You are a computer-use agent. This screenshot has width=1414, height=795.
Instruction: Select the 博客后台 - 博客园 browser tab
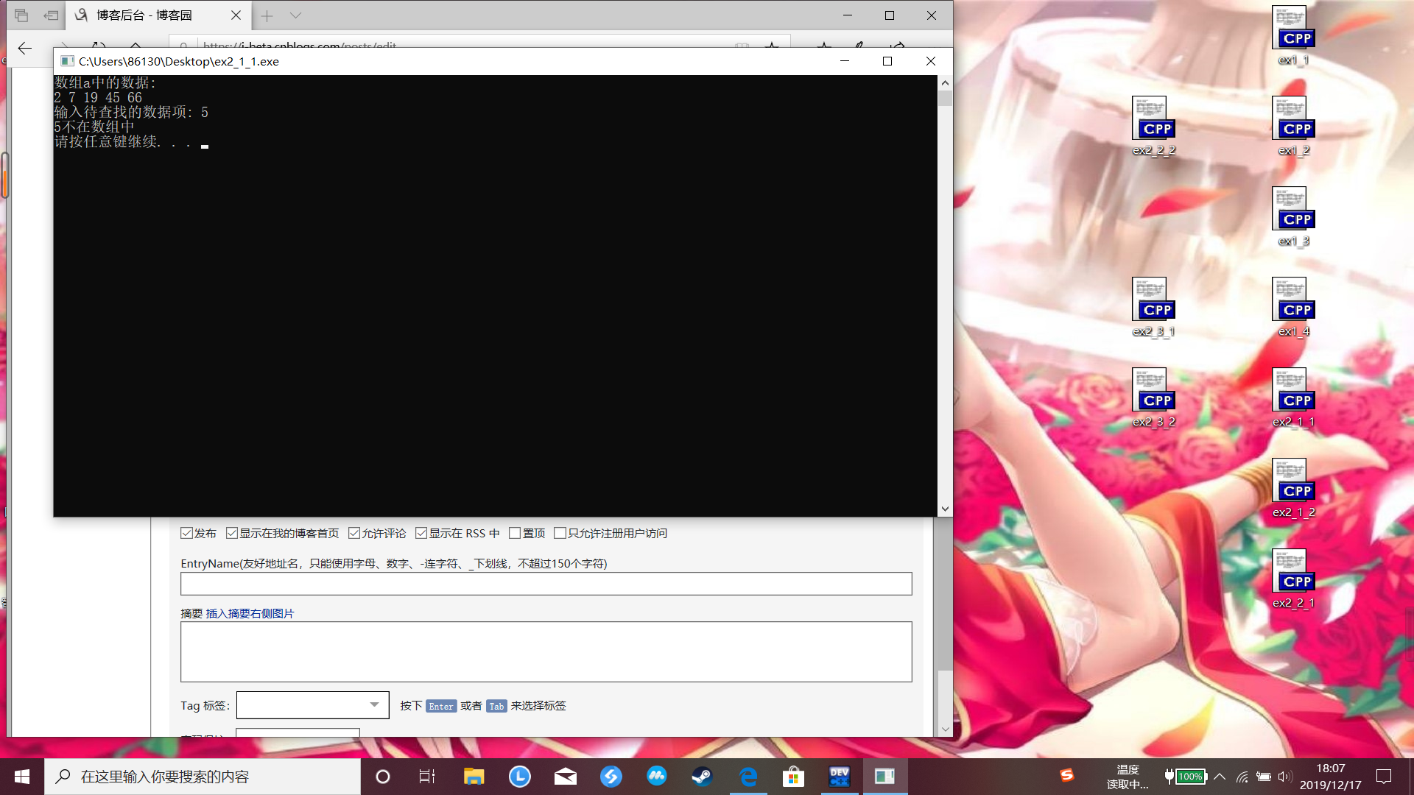tap(144, 15)
